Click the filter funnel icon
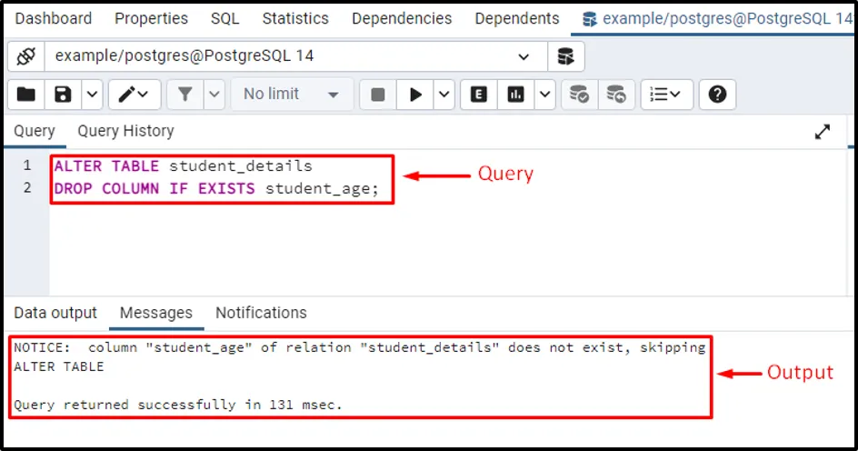 pos(185,95)
